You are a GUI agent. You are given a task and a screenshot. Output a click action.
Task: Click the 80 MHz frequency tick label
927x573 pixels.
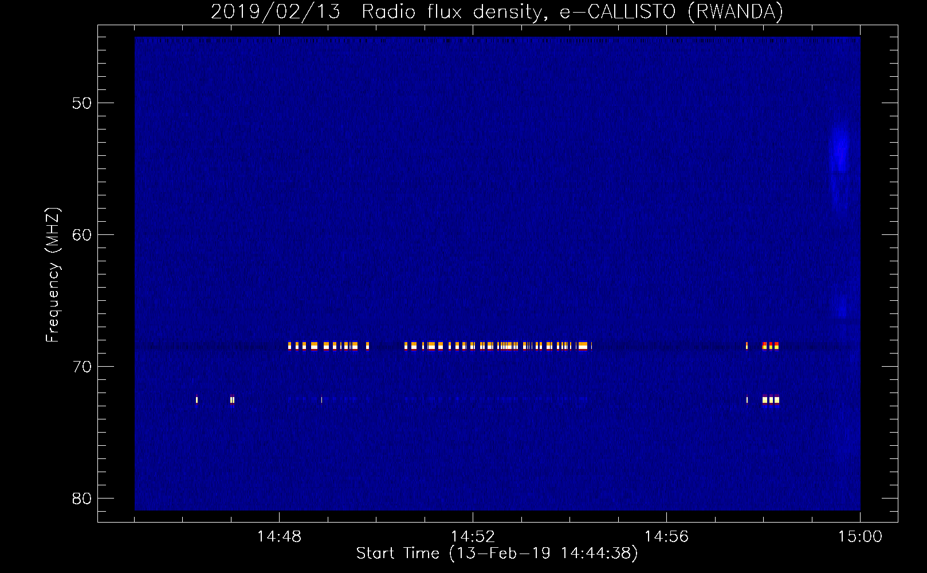click(82, 499)
